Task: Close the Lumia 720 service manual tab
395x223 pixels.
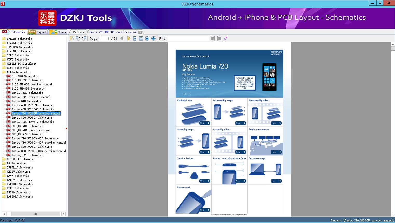Action: (140, 32)
